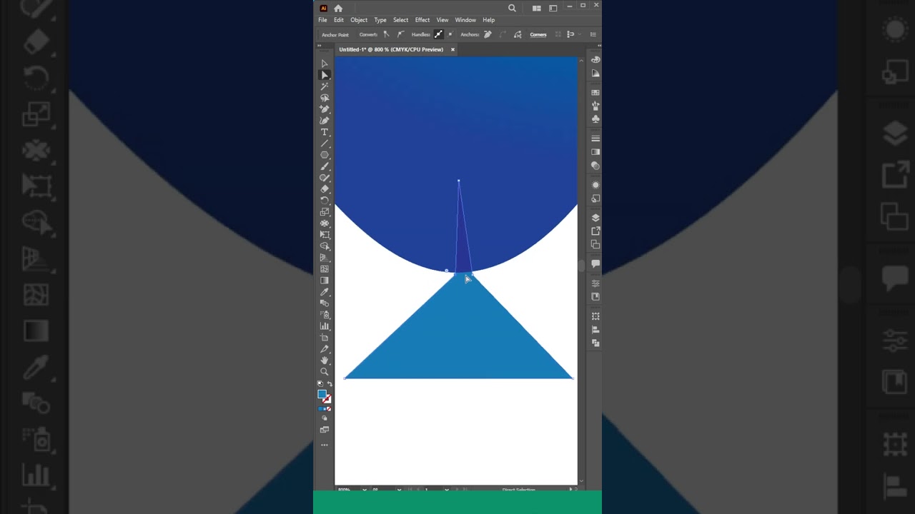Image resolution: width=915 pixels, height=514 pixels.
Task: Open the Corners options link
Action: click(538, 34)
